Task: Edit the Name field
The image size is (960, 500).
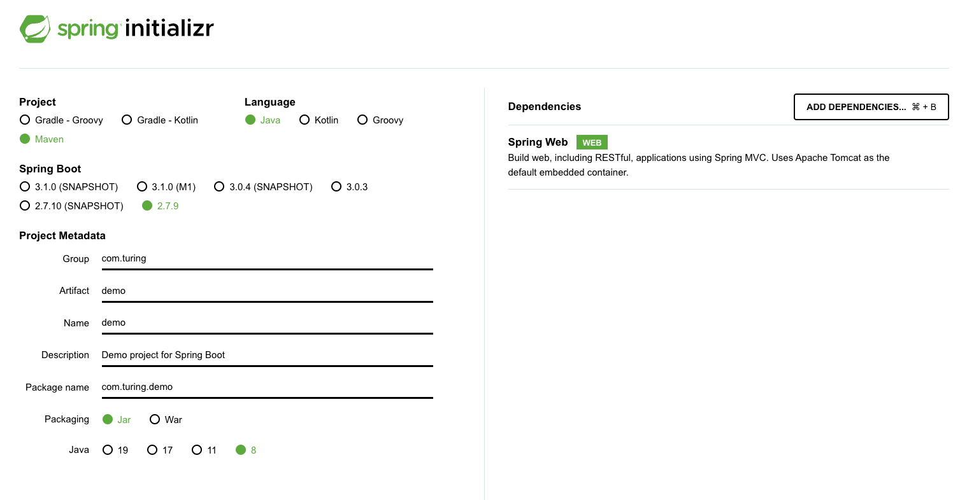Action: point(268,323)
